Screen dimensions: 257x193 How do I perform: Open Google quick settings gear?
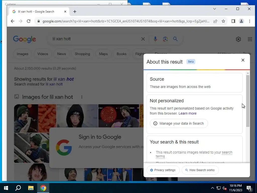click(238, 39)
